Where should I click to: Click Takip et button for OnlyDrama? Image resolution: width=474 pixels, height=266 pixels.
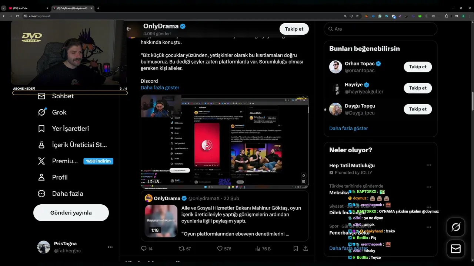pos(294,29)
